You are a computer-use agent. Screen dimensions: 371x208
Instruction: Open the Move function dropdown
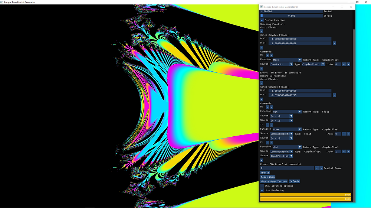tap(287, 60)
